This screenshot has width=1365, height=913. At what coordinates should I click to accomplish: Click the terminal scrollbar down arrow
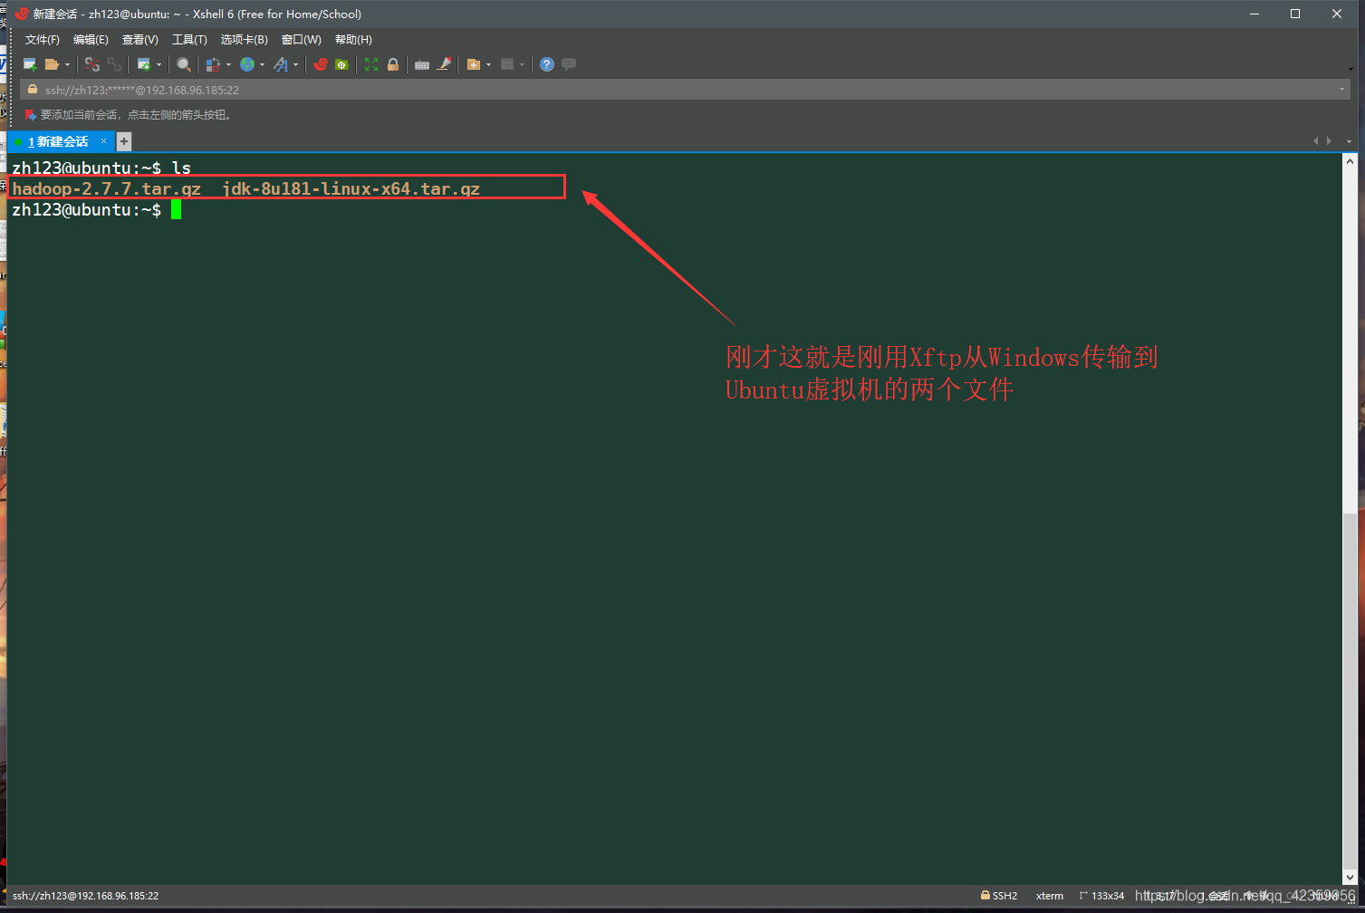pos(1351,877)
